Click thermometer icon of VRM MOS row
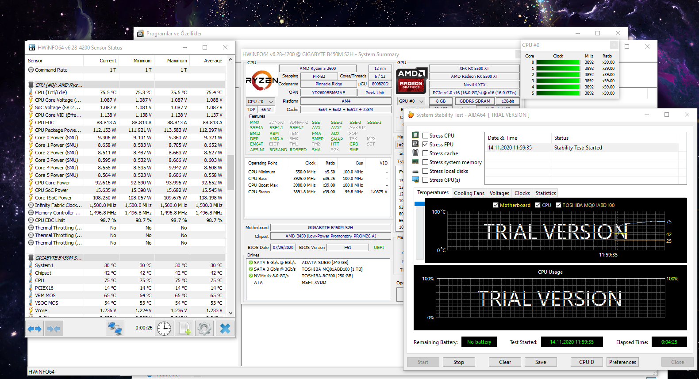 click(x=31, y=295)
